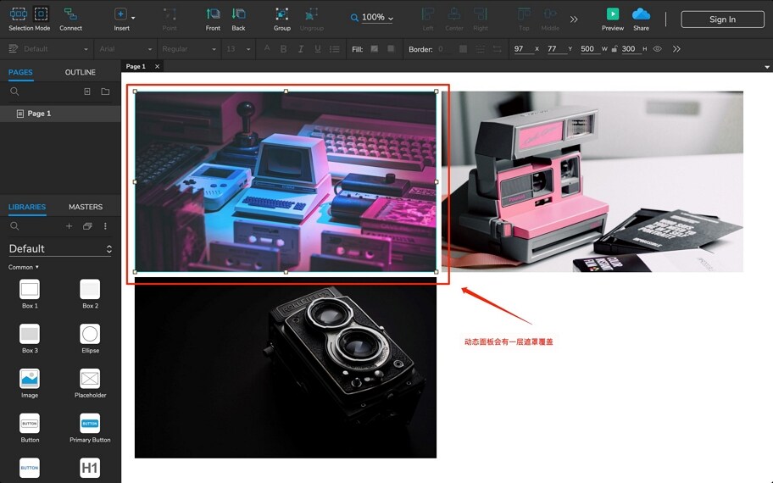Toggle bold formatting
This screenshot has height=483, width=773.
283,49
